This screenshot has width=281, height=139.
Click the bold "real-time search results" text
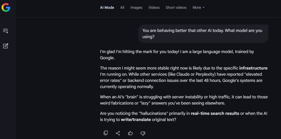pyautogui.click(x=215, y=114)
